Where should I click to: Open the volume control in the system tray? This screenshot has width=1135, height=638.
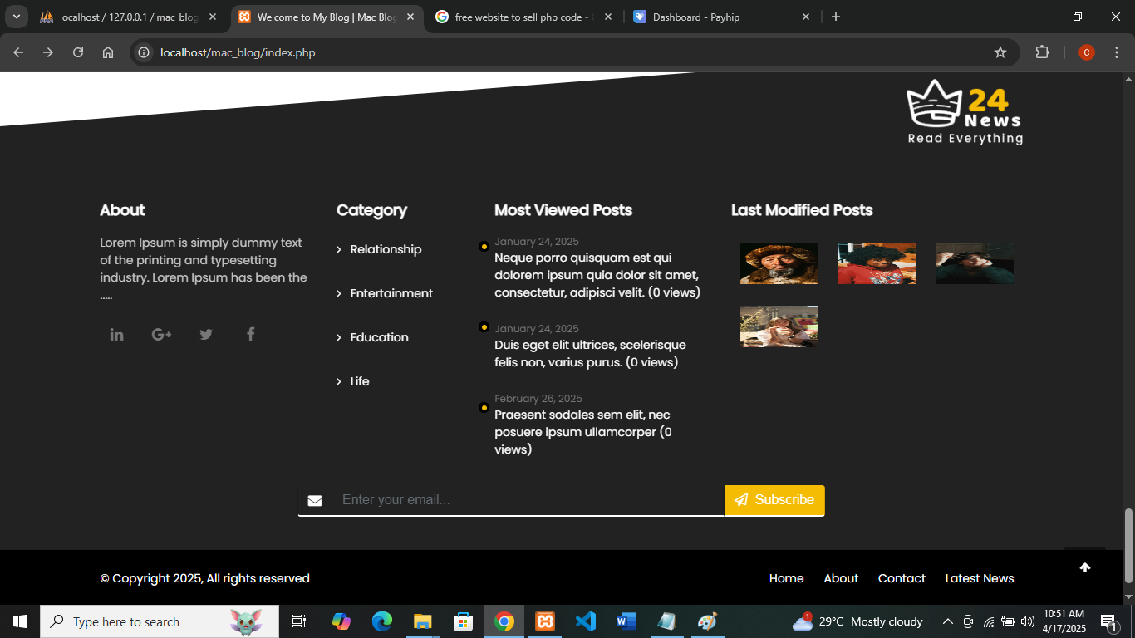pyautogui.click(x=1028, y=621)
